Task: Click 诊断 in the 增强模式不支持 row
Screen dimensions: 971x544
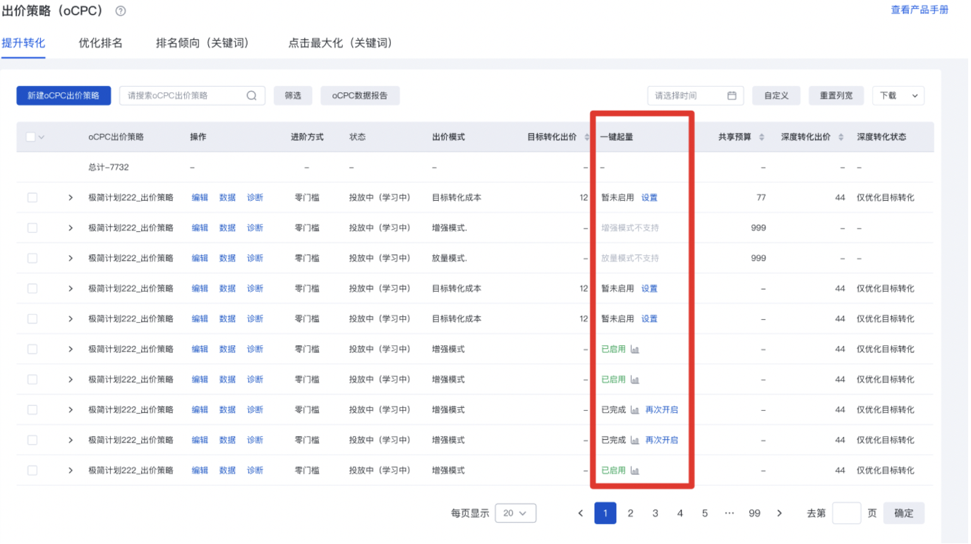Action: coord(255,228)
